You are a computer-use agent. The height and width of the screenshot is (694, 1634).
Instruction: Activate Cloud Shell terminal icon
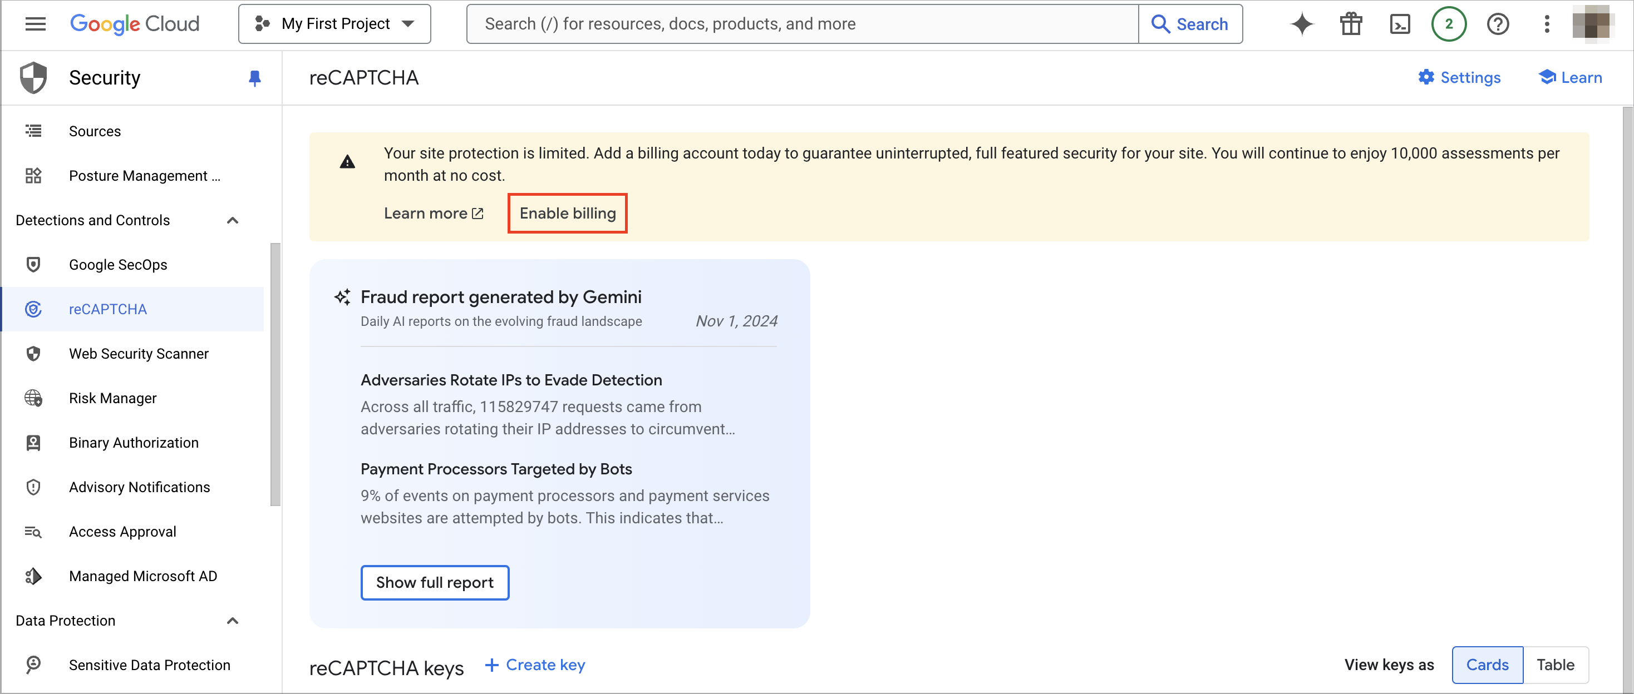click(x=1400, y=24)
